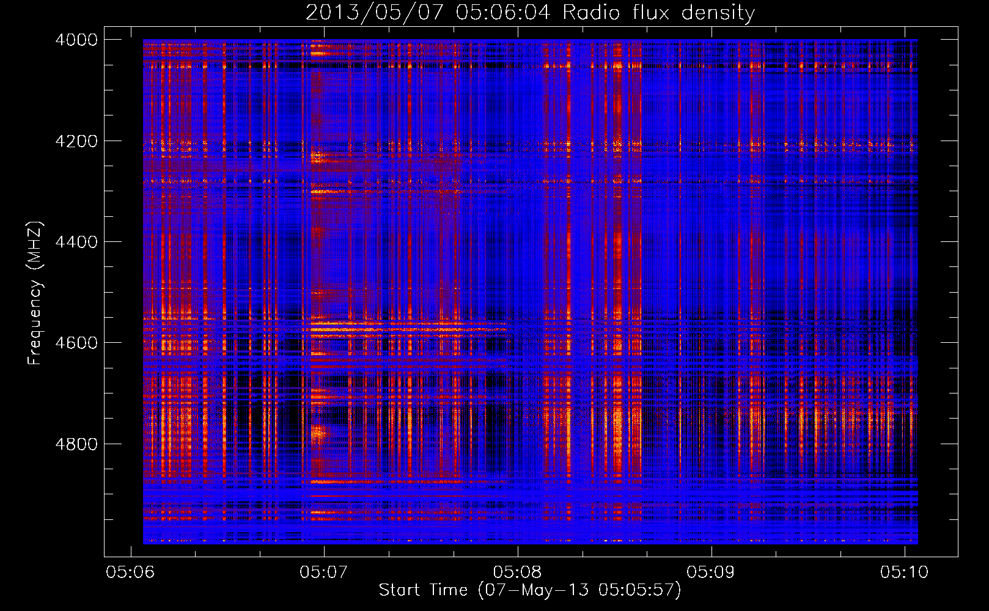
Task: Click the 4400 frequency tick label
Action: click(x=76, y=242)
